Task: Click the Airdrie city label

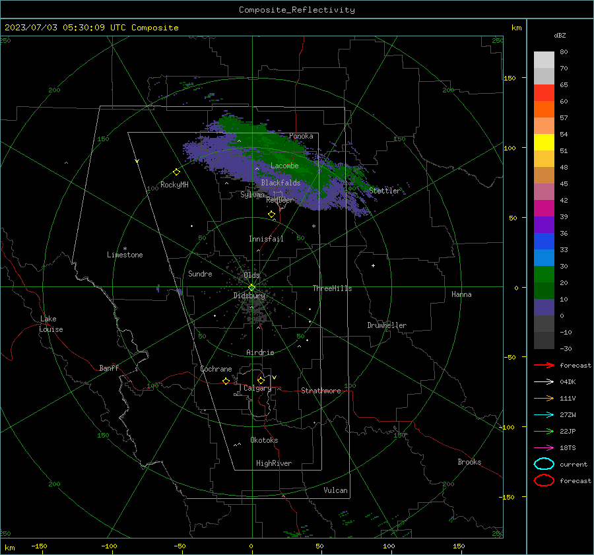Action: [x=260, y=352]
